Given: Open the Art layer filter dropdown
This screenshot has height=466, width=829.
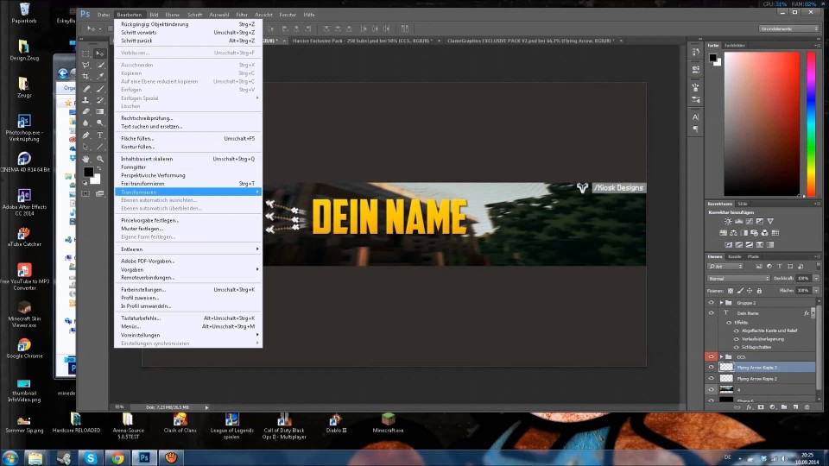Looking at the screenshot, I should (725, 267).
